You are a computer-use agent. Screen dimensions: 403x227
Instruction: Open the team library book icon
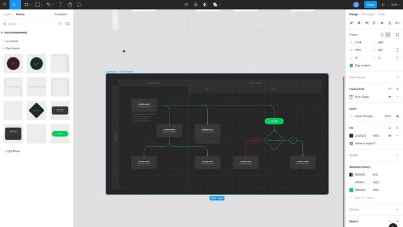coord(67,24)
